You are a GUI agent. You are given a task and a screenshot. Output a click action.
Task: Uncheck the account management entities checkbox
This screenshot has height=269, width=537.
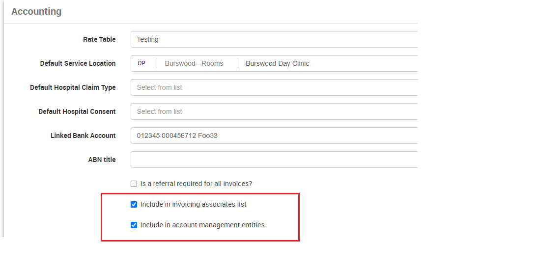134,225
